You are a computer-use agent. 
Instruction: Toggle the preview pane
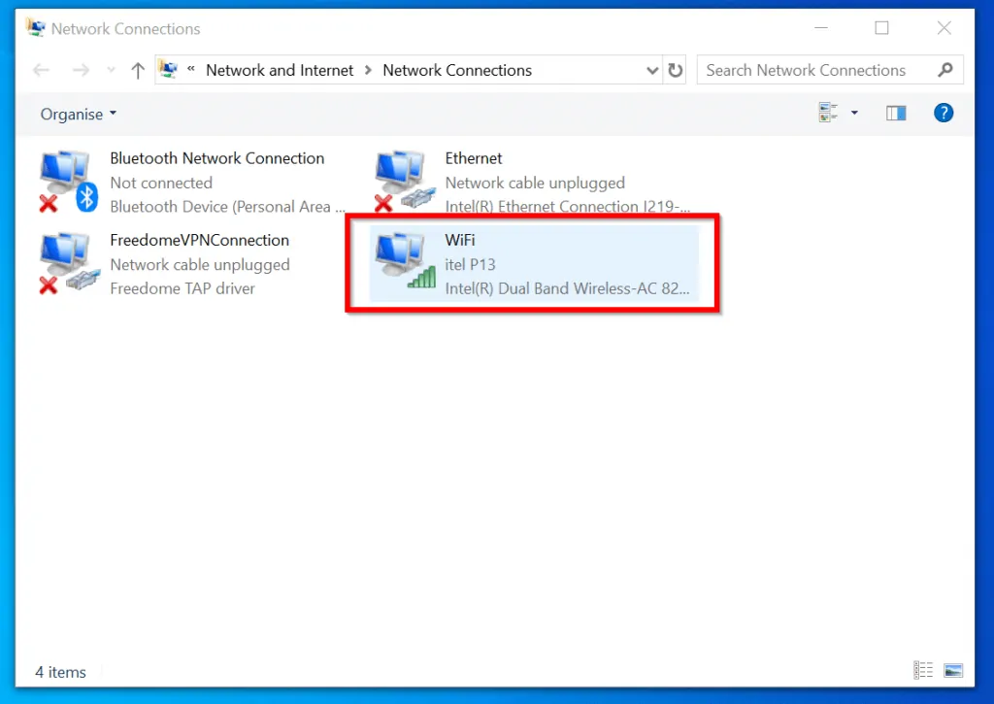pyautogui.click(x=895, y=113)
